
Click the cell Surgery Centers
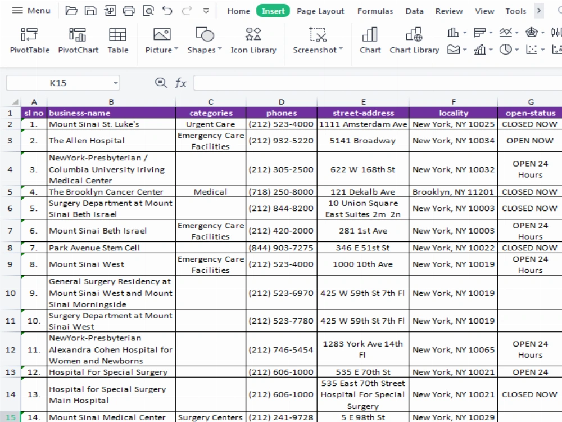coord(211,417)
